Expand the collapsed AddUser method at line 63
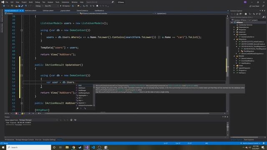 [22, 103]
